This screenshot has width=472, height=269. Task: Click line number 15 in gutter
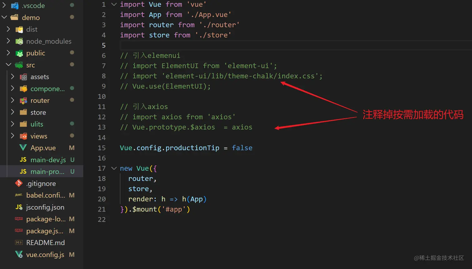[102, 148]
